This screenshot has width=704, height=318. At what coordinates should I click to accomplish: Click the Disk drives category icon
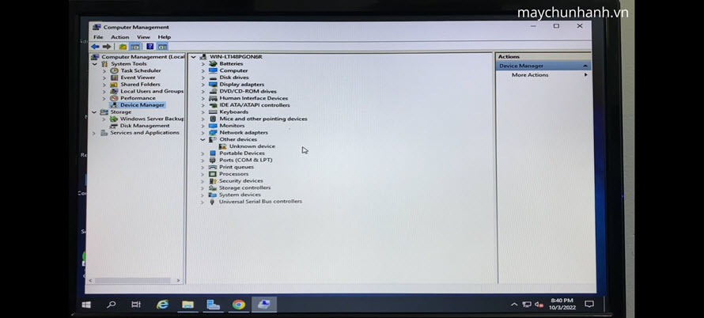pos(213,78)
